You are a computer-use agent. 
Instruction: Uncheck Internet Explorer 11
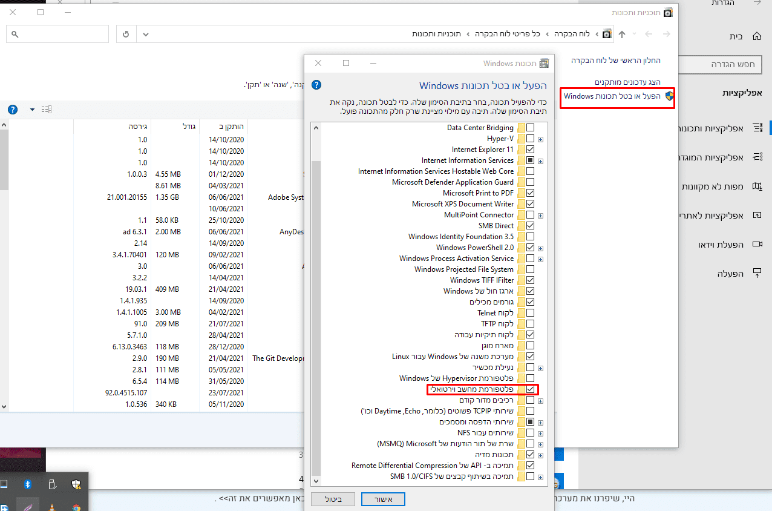tap(530, 150)
